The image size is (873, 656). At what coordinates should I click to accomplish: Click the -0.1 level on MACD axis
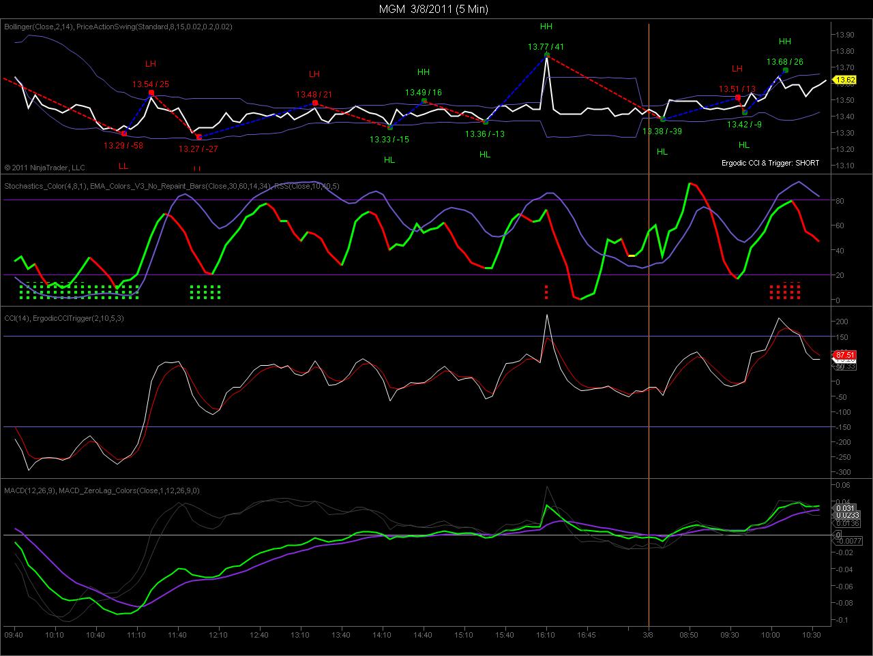pos(844,620)
